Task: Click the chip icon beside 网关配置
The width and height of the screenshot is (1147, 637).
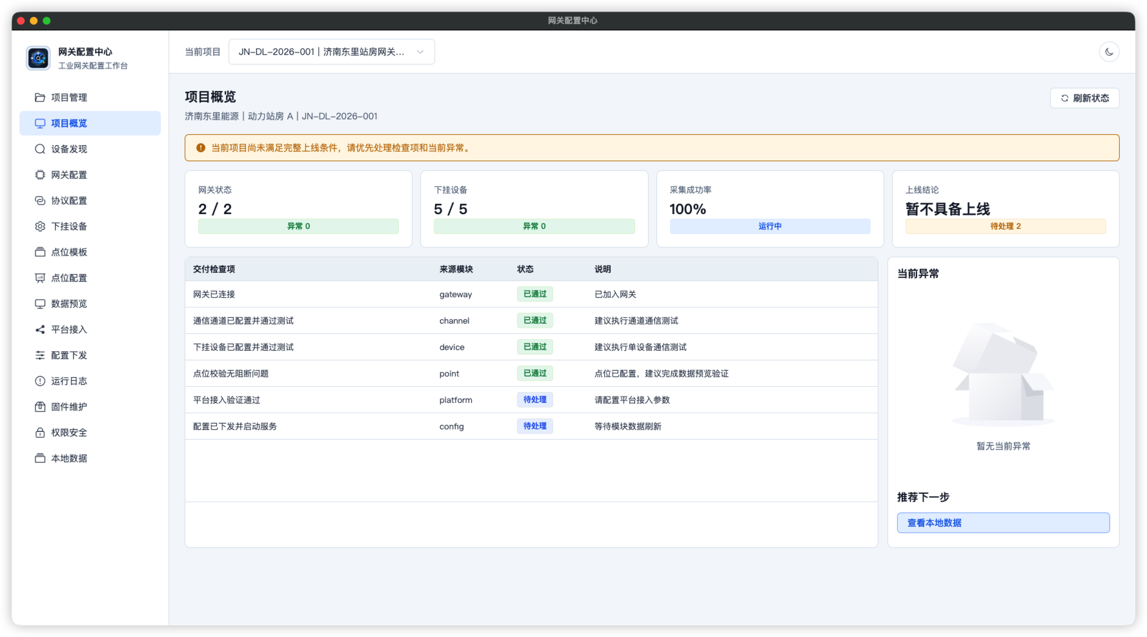Action: click(x=40, y=175)
